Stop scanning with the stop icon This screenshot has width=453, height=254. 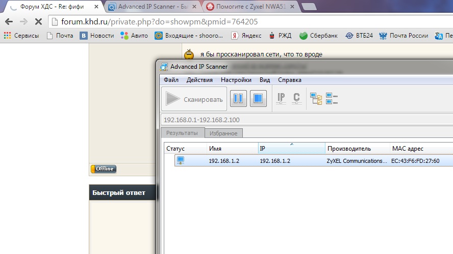pyautogui.click(x=258, y=99)
